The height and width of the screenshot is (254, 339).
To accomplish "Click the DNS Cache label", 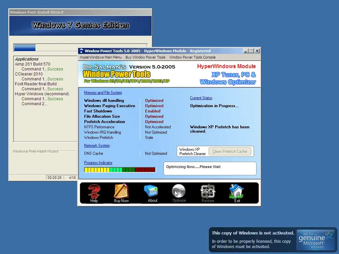I will [x=93, y=153].
